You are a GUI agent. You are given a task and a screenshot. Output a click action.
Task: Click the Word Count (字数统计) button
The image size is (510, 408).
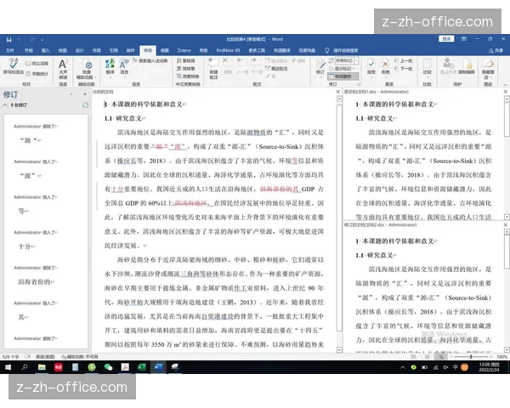pyautogui.click(x=37, y=74)
